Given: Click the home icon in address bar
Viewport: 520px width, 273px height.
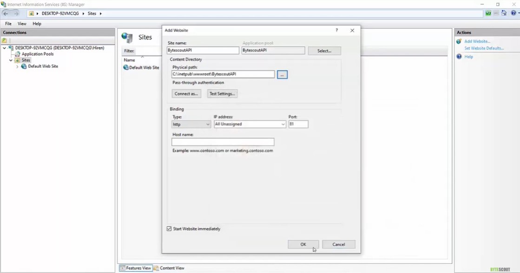Looking at the screenshot, I should (31, 13).
